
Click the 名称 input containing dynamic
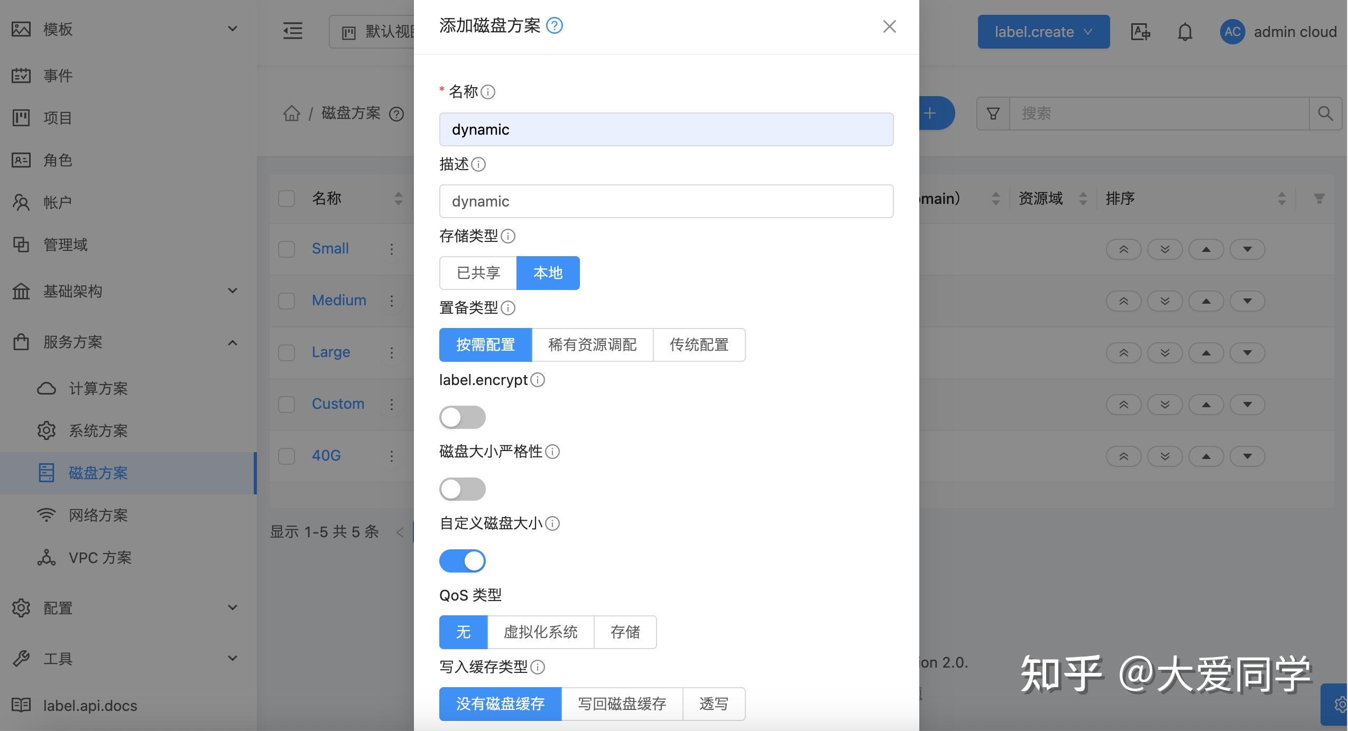(665, 129)
